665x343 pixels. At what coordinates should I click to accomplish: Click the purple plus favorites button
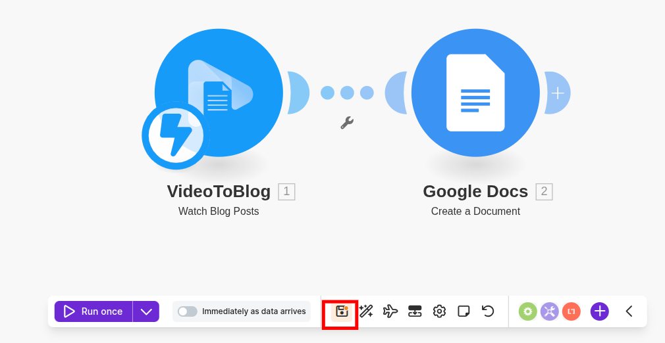(x=600, y=311)
